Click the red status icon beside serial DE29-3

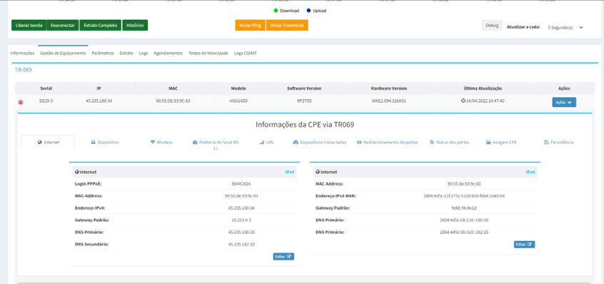pos(21,102)
